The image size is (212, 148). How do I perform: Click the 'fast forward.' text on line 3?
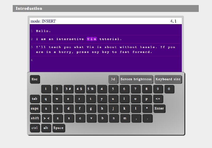136,52
